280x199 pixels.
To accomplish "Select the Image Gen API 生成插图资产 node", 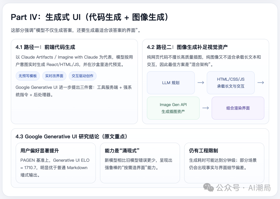I will (x=173, y=108).
